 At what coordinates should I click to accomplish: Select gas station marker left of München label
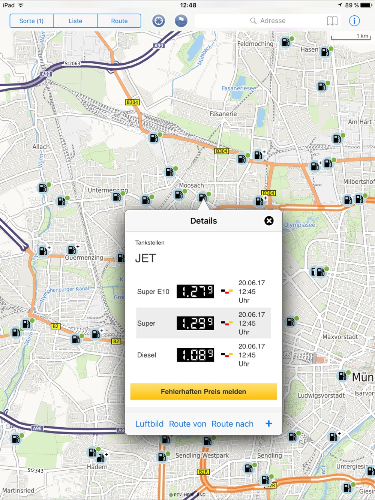(342, 375)
